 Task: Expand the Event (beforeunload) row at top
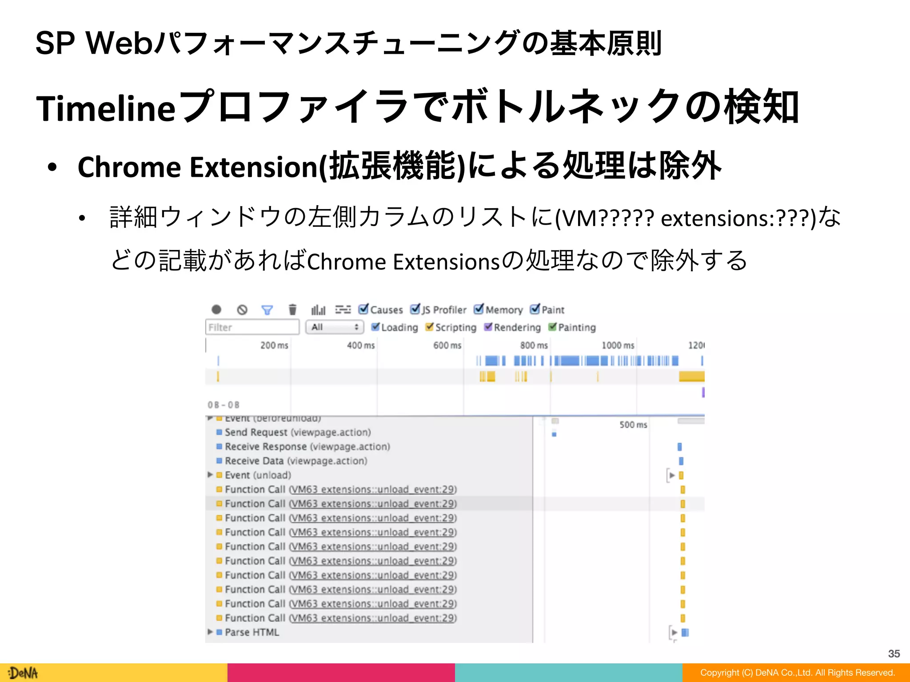pos(210,418)
